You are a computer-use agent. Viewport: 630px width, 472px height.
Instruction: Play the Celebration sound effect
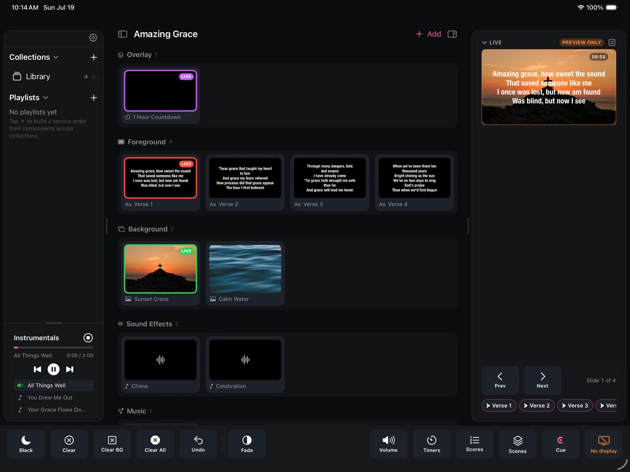point(245,364)
